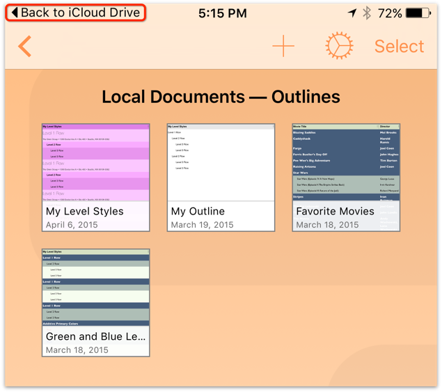Tap the Local Documents — Outlines heading
Screen dimensions: 442x392
click(x=221, y=97)
